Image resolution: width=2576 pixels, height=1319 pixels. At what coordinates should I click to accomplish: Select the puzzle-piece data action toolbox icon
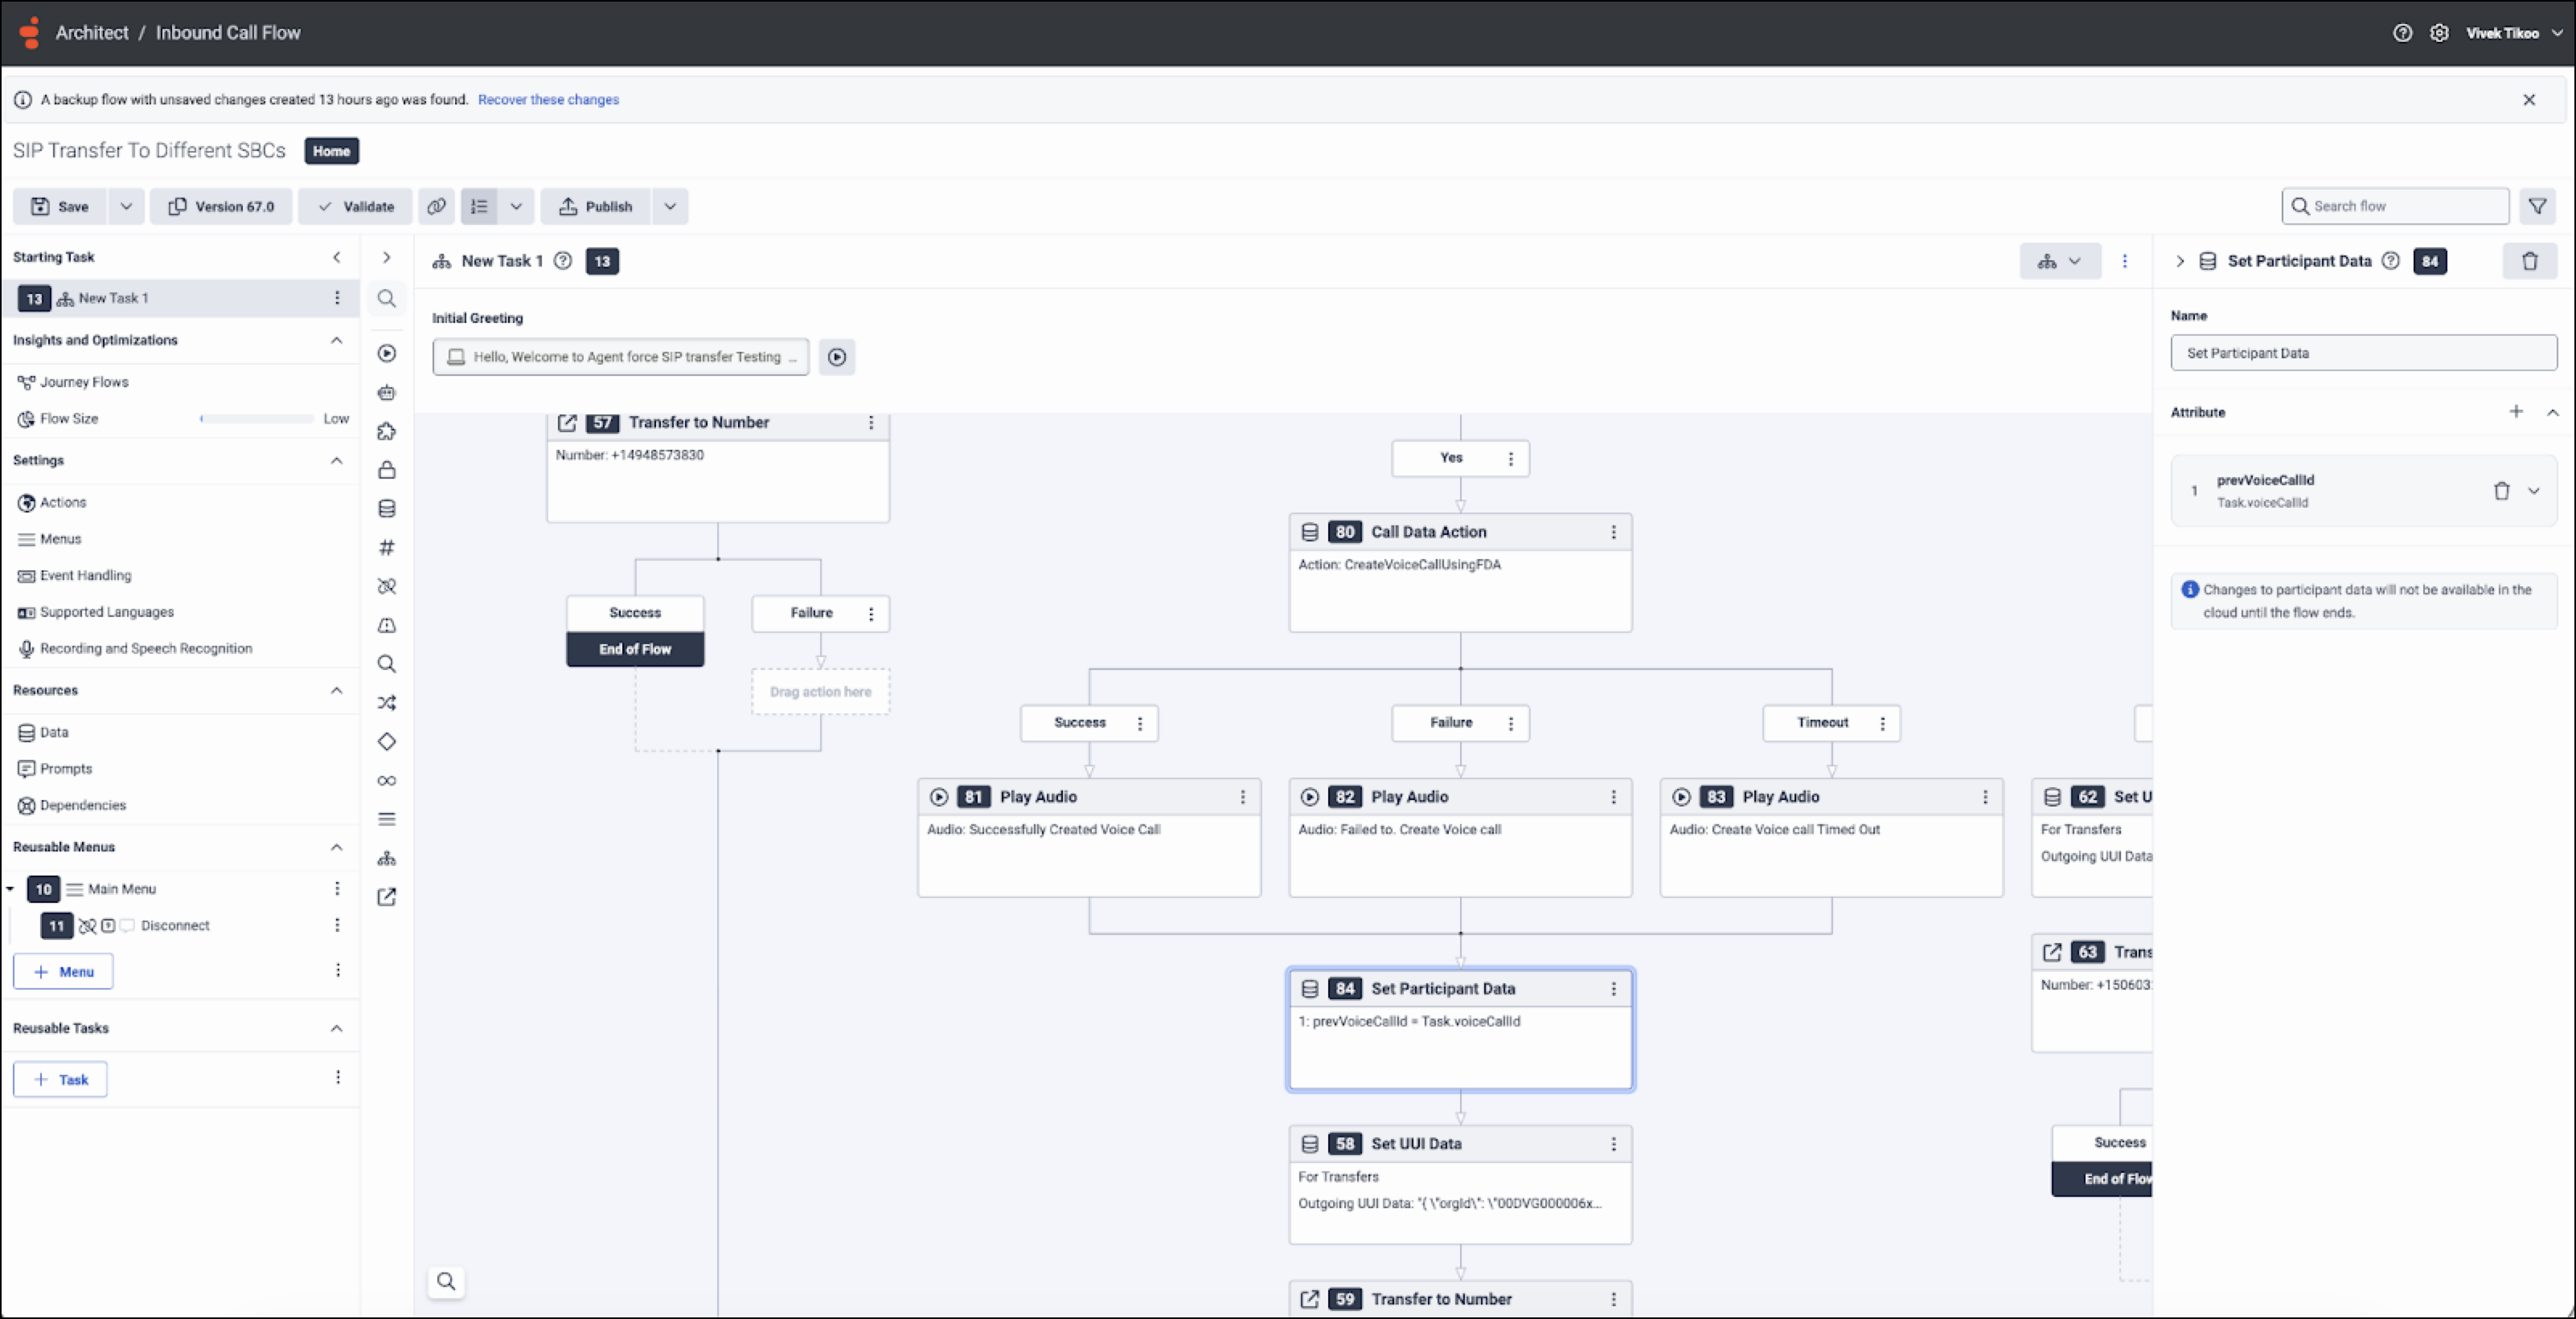(386, 431)
